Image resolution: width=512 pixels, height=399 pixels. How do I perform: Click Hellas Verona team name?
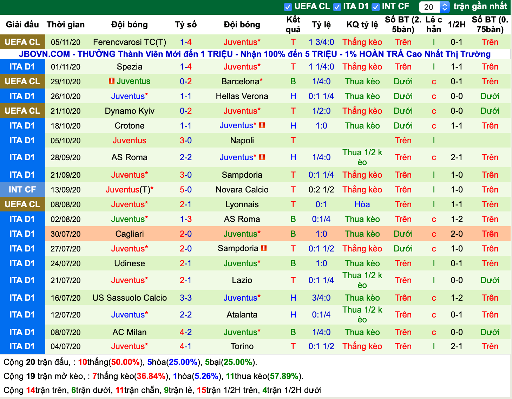[242, 96]
